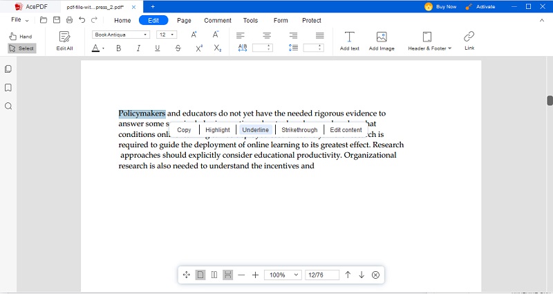
Task: Undo the last action
Action: click(82, 20)
